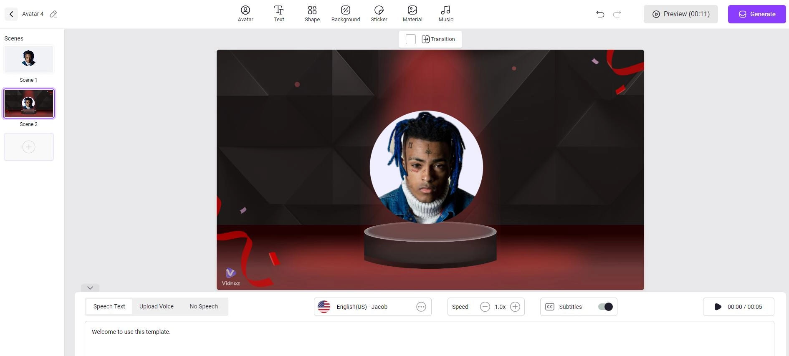789x356 pixels.
Task: Click the Preview (00:11) button
Action: pos(680,14)
